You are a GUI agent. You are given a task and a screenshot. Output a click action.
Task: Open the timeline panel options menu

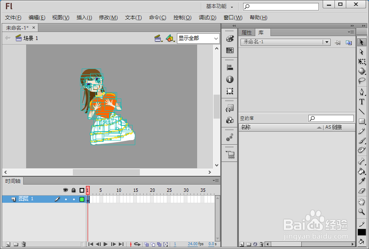pos(216,180)
